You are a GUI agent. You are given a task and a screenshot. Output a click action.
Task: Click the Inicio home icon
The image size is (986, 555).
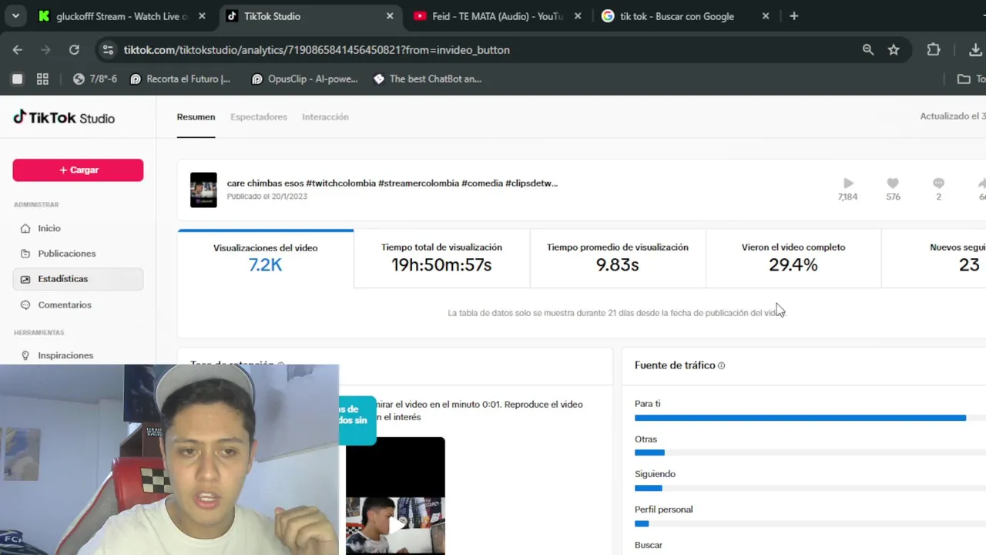(x=25, y=228)
